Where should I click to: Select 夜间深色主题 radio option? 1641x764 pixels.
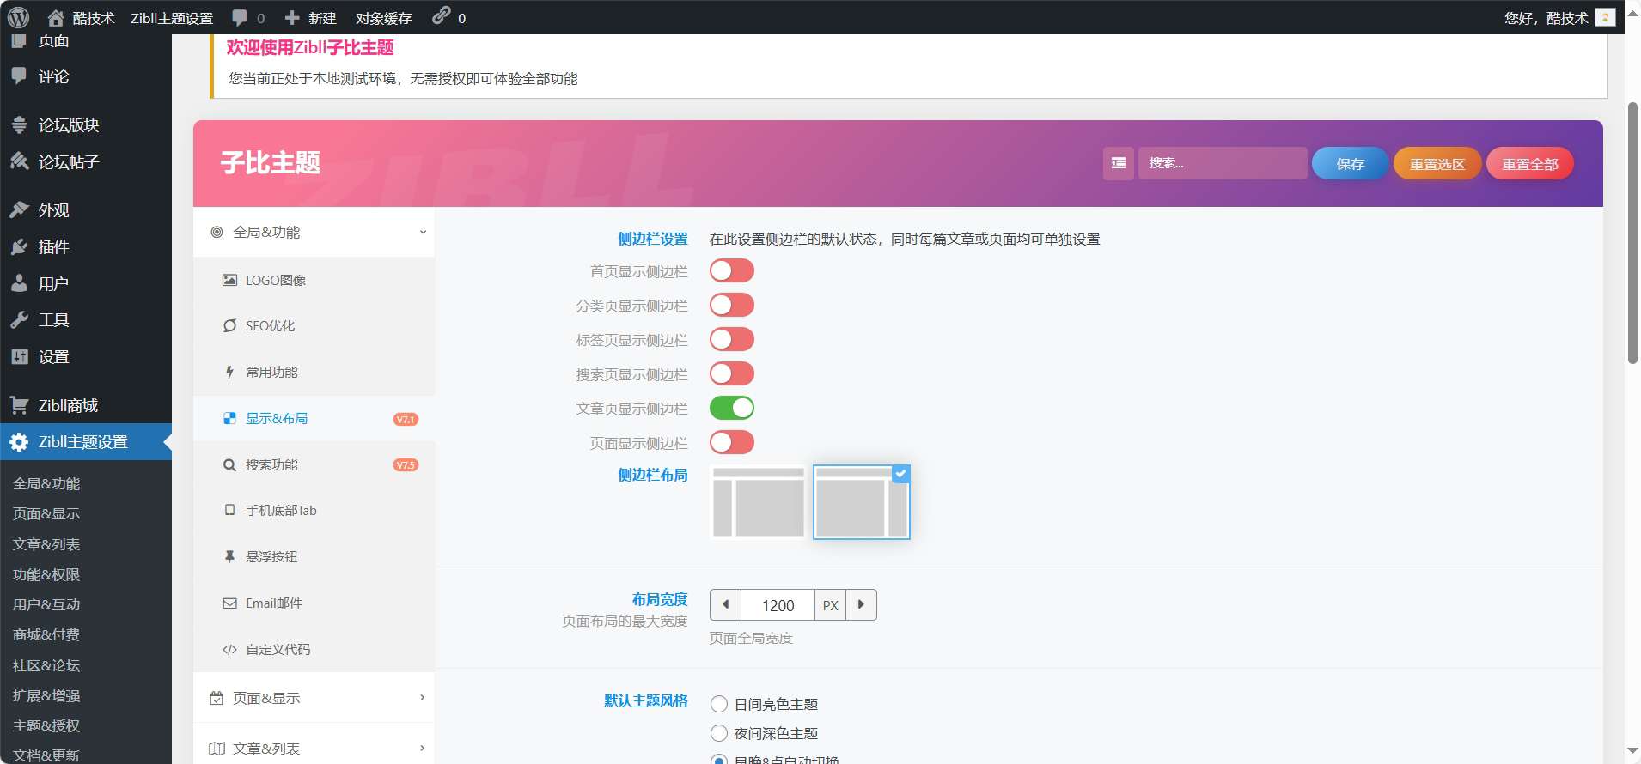click(719, 734)
